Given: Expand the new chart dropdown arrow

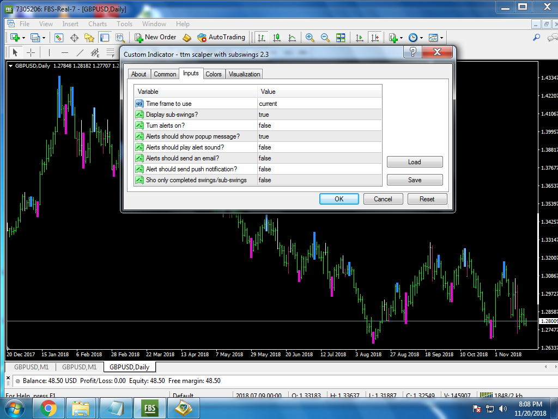Looking at the screenshot, I should coord(23,38).
